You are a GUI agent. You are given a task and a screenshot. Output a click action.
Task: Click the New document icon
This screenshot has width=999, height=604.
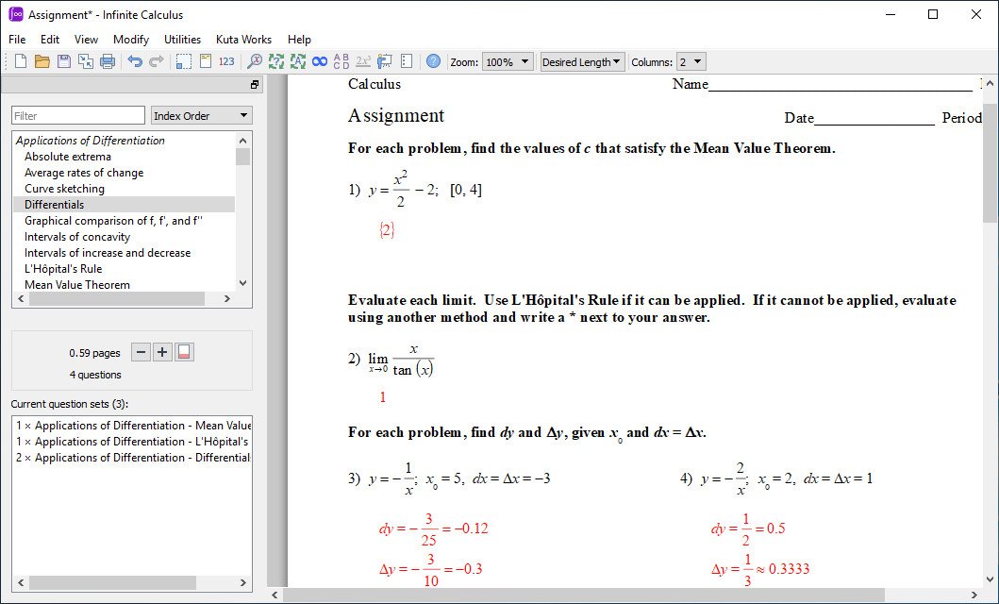click(x=21, y=61)
